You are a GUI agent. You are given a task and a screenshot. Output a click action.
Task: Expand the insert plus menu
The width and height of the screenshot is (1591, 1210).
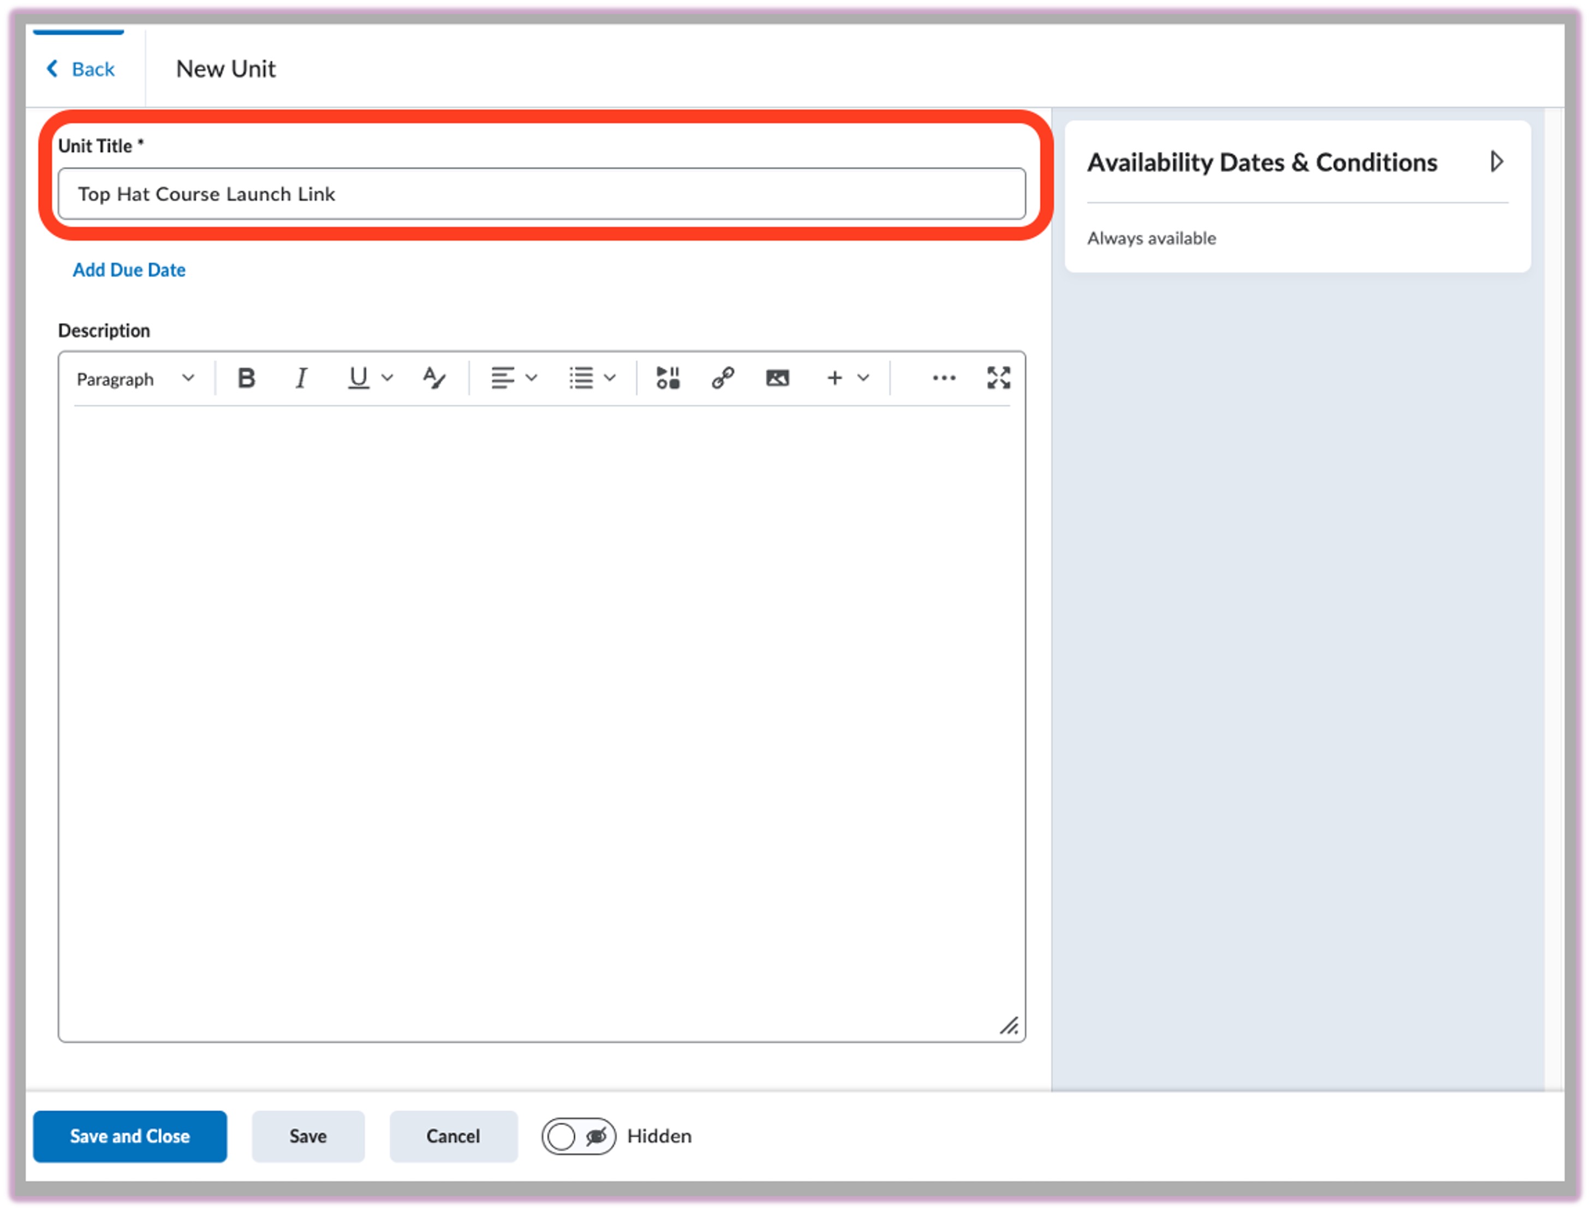pyautogui.click(x=847, y=378)
